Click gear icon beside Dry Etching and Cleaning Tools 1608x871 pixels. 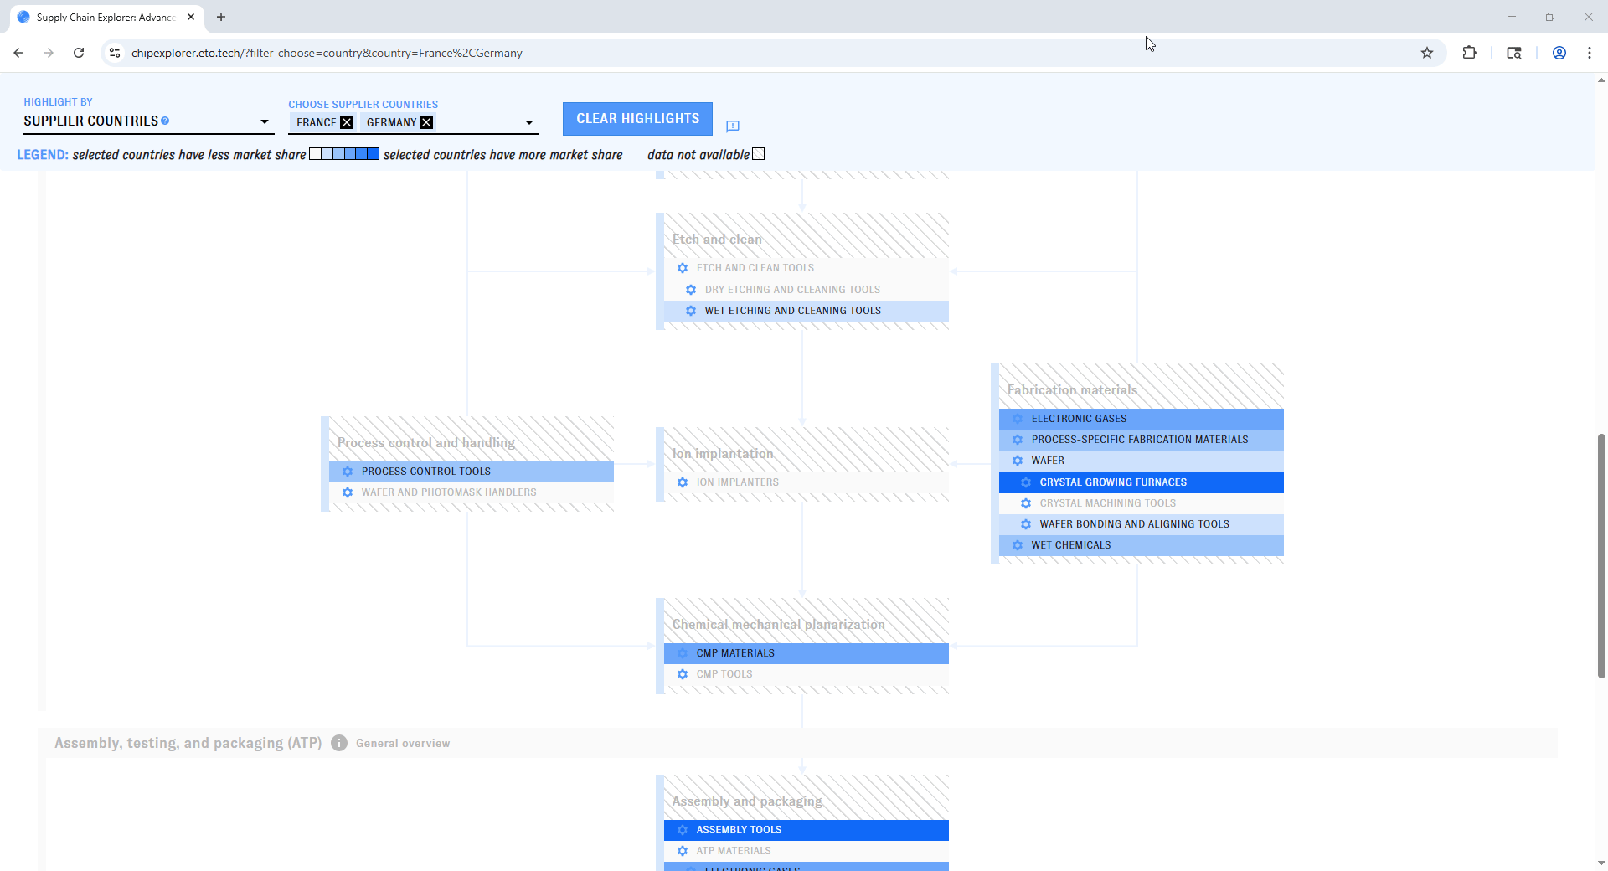pyautogui.click(x=691, y=290)
